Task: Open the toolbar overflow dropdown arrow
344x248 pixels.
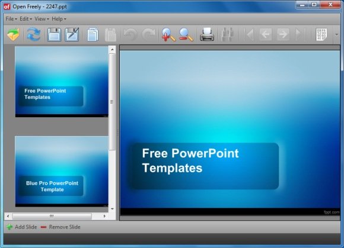Action: 336,34
